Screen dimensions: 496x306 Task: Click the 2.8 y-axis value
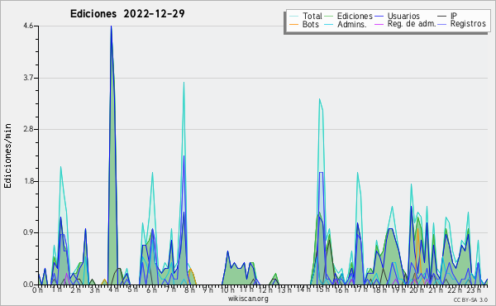(x=28, y=129)
